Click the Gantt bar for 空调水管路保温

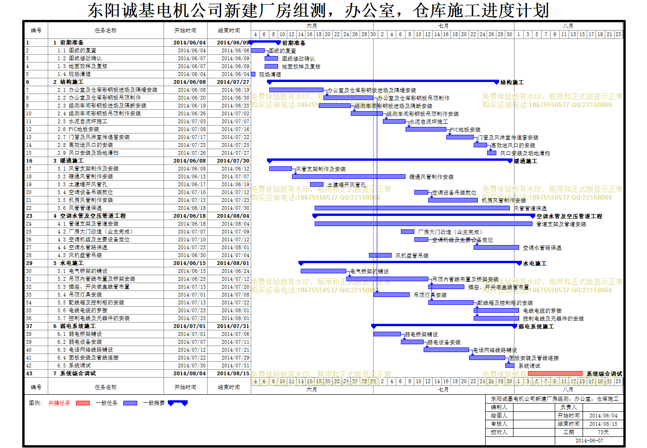[496, 247]
